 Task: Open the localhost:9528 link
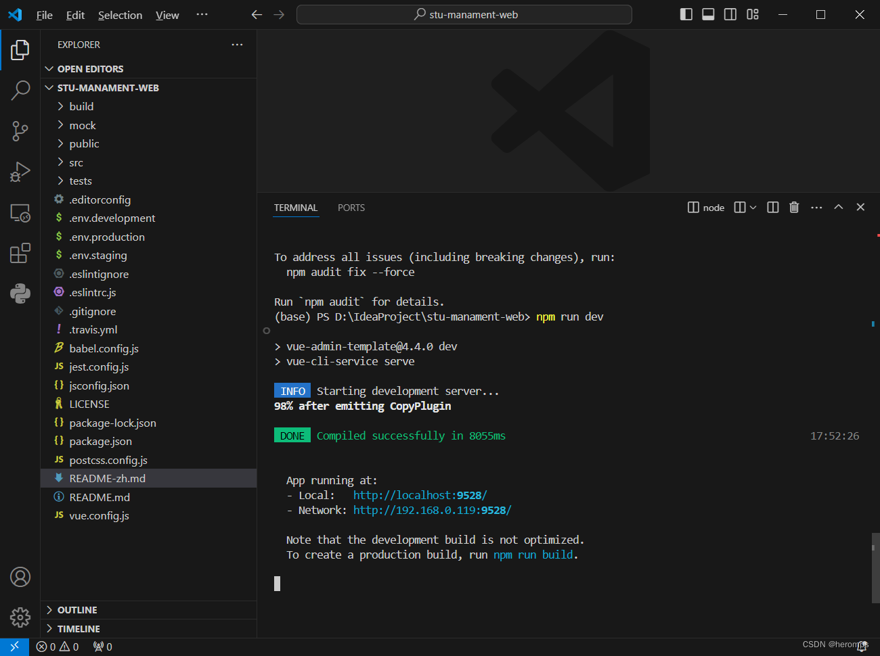tap(420, 495)
